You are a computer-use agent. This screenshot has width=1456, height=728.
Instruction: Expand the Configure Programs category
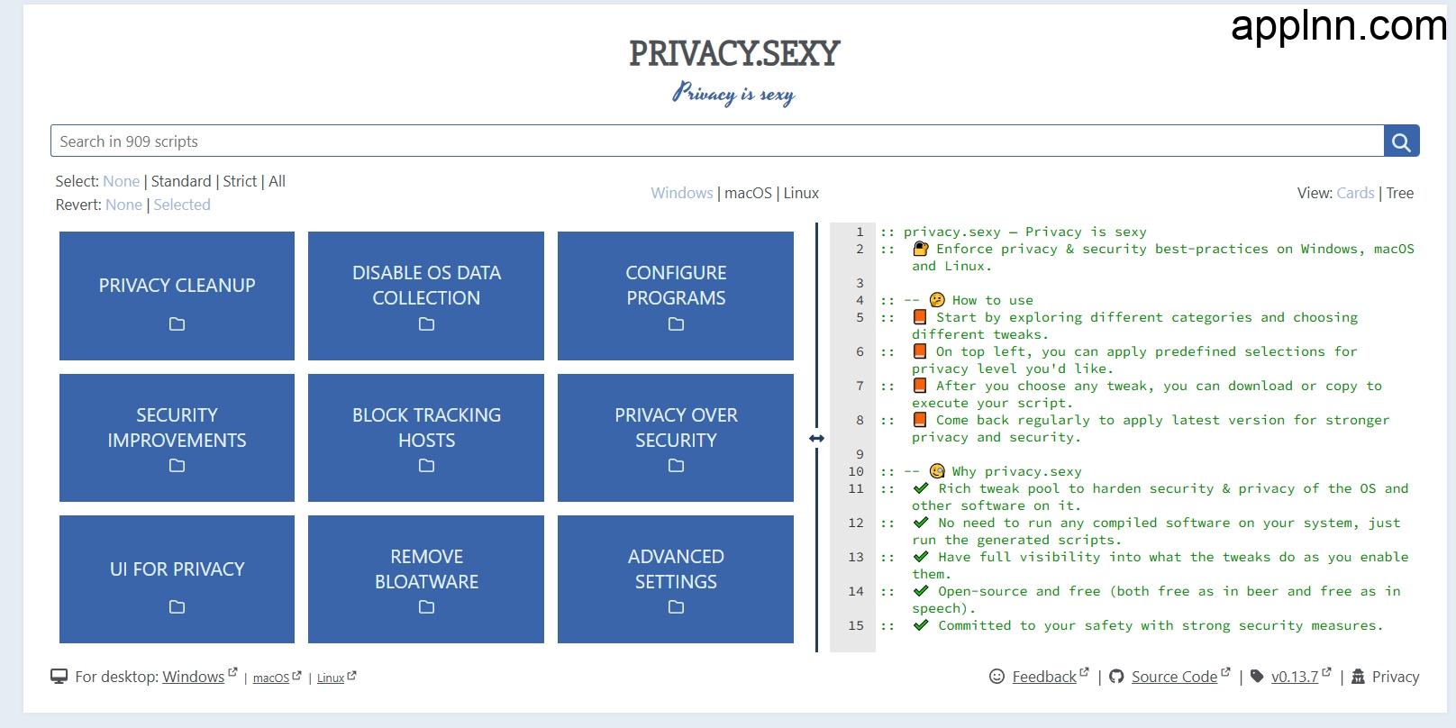tap(676, 296)
